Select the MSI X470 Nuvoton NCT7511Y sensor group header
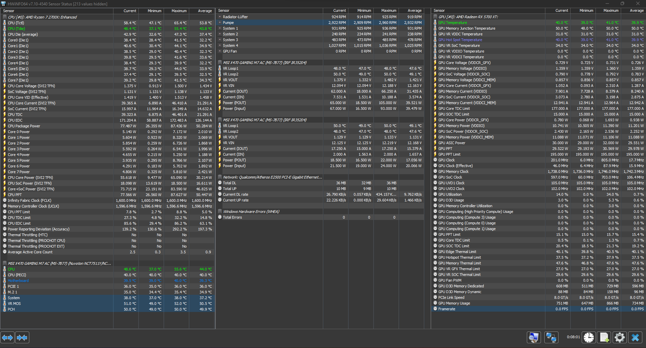The height and width of the screenshot is (348, 646). (108, 263)
